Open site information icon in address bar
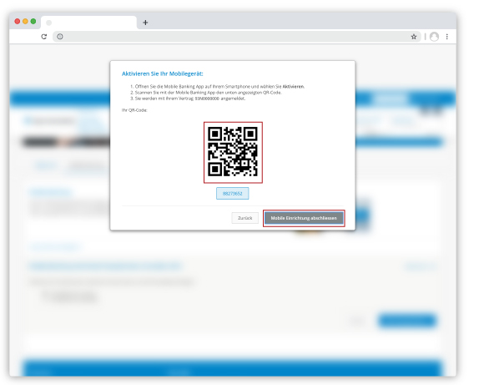Screen dimensions: 479x385 point(60,37)
